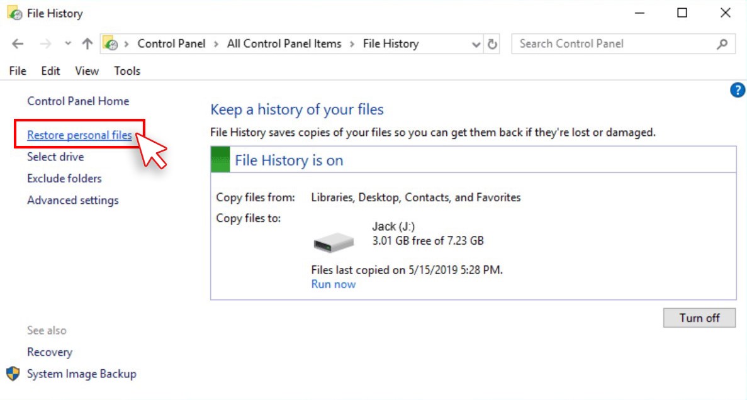Open Exclude folders link
This screenshot has width=747, height=400.
click(x=64, y=179)
